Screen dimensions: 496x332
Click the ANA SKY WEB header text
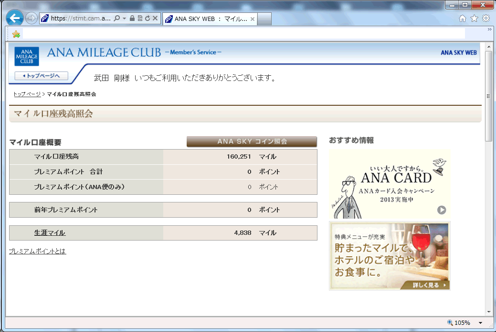(459, 53)
